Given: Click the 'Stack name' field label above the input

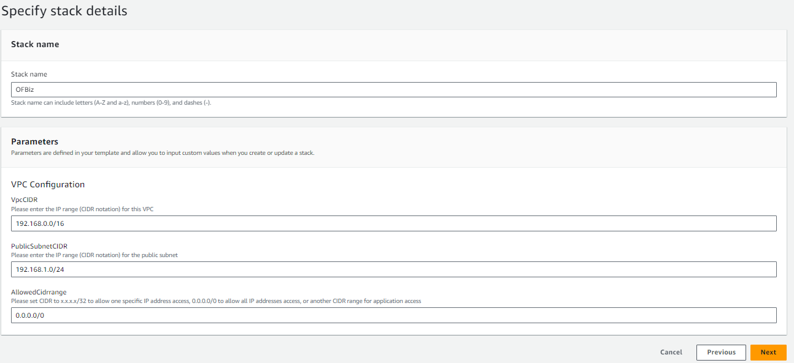Looking at the screenshot, I should pyautogui.click(x=29, y=74).
